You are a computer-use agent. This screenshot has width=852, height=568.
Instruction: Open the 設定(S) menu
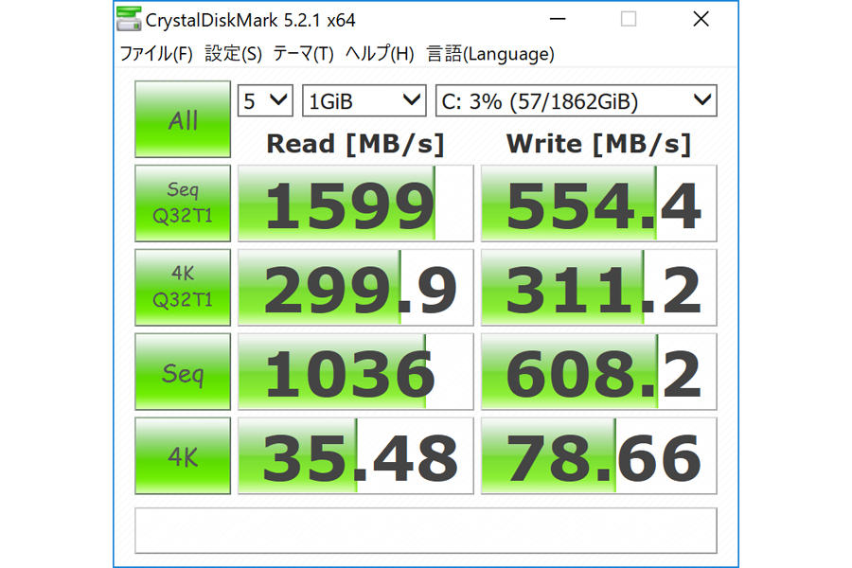(x=233, y=54)
